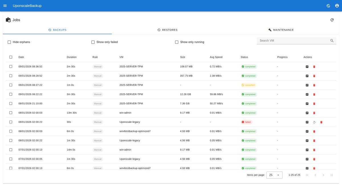Select the win-admin 13m 30s job checkbox
The width and height of the screenshot is (342, 192).
tap(11, 113)
